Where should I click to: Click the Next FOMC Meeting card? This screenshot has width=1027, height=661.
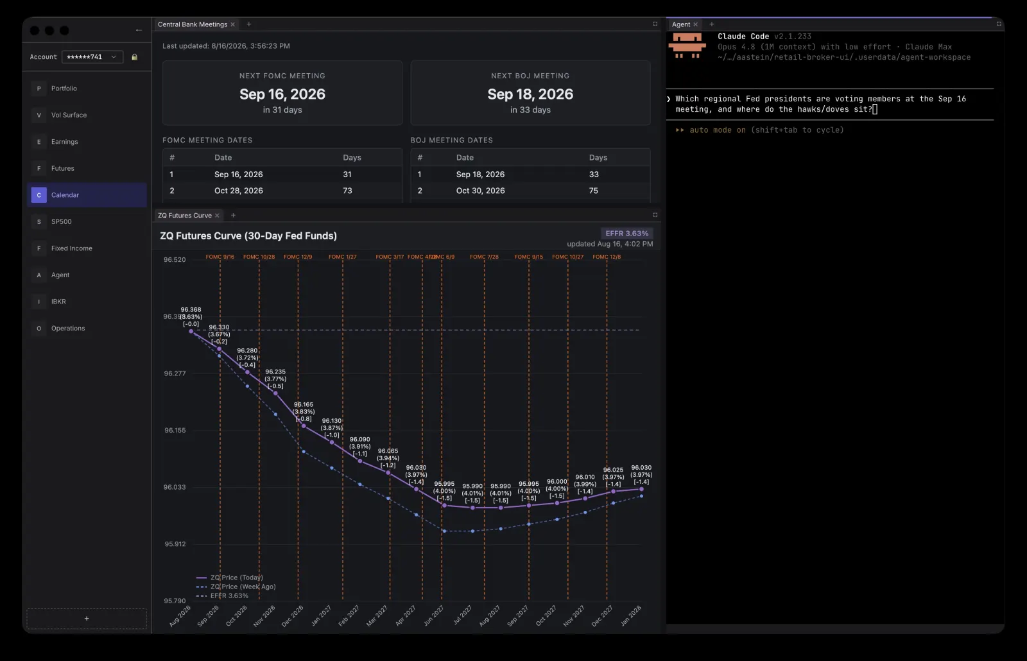coord(282,93)
